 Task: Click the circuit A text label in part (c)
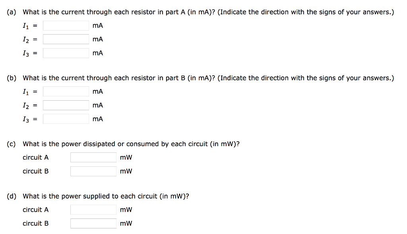click(36, 157)
